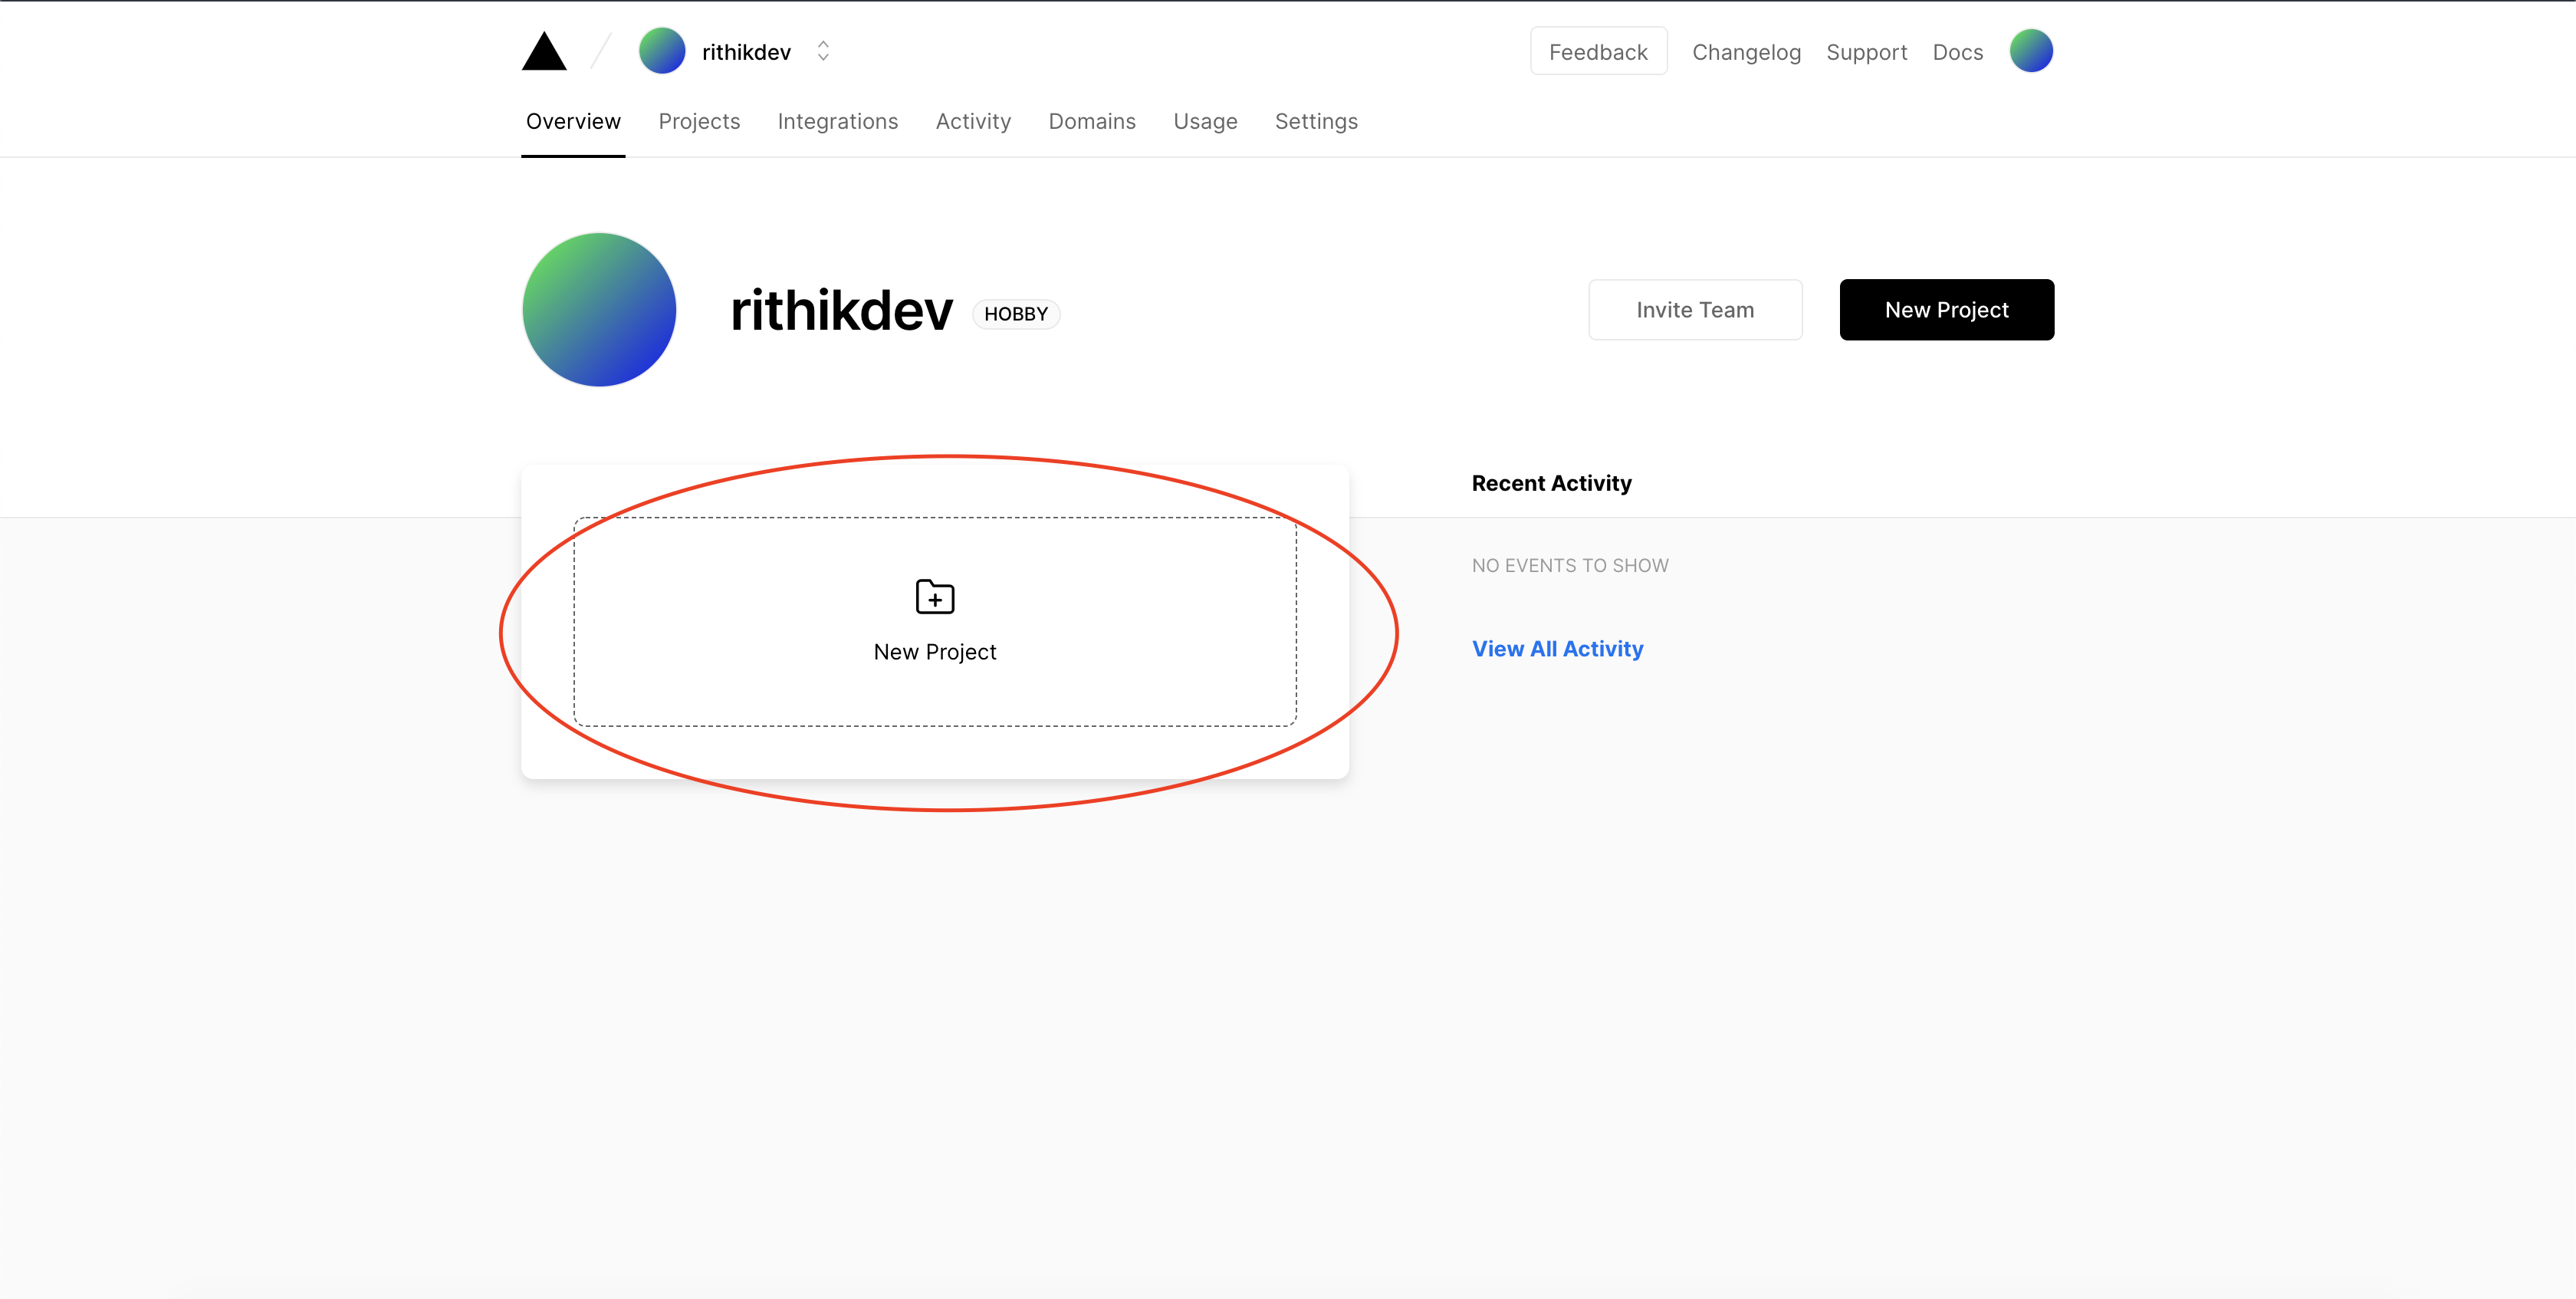Open the Usage tab
Image resolution: width=2576 pixels, height=1299 pixels.
click(x=1205, y=121)
